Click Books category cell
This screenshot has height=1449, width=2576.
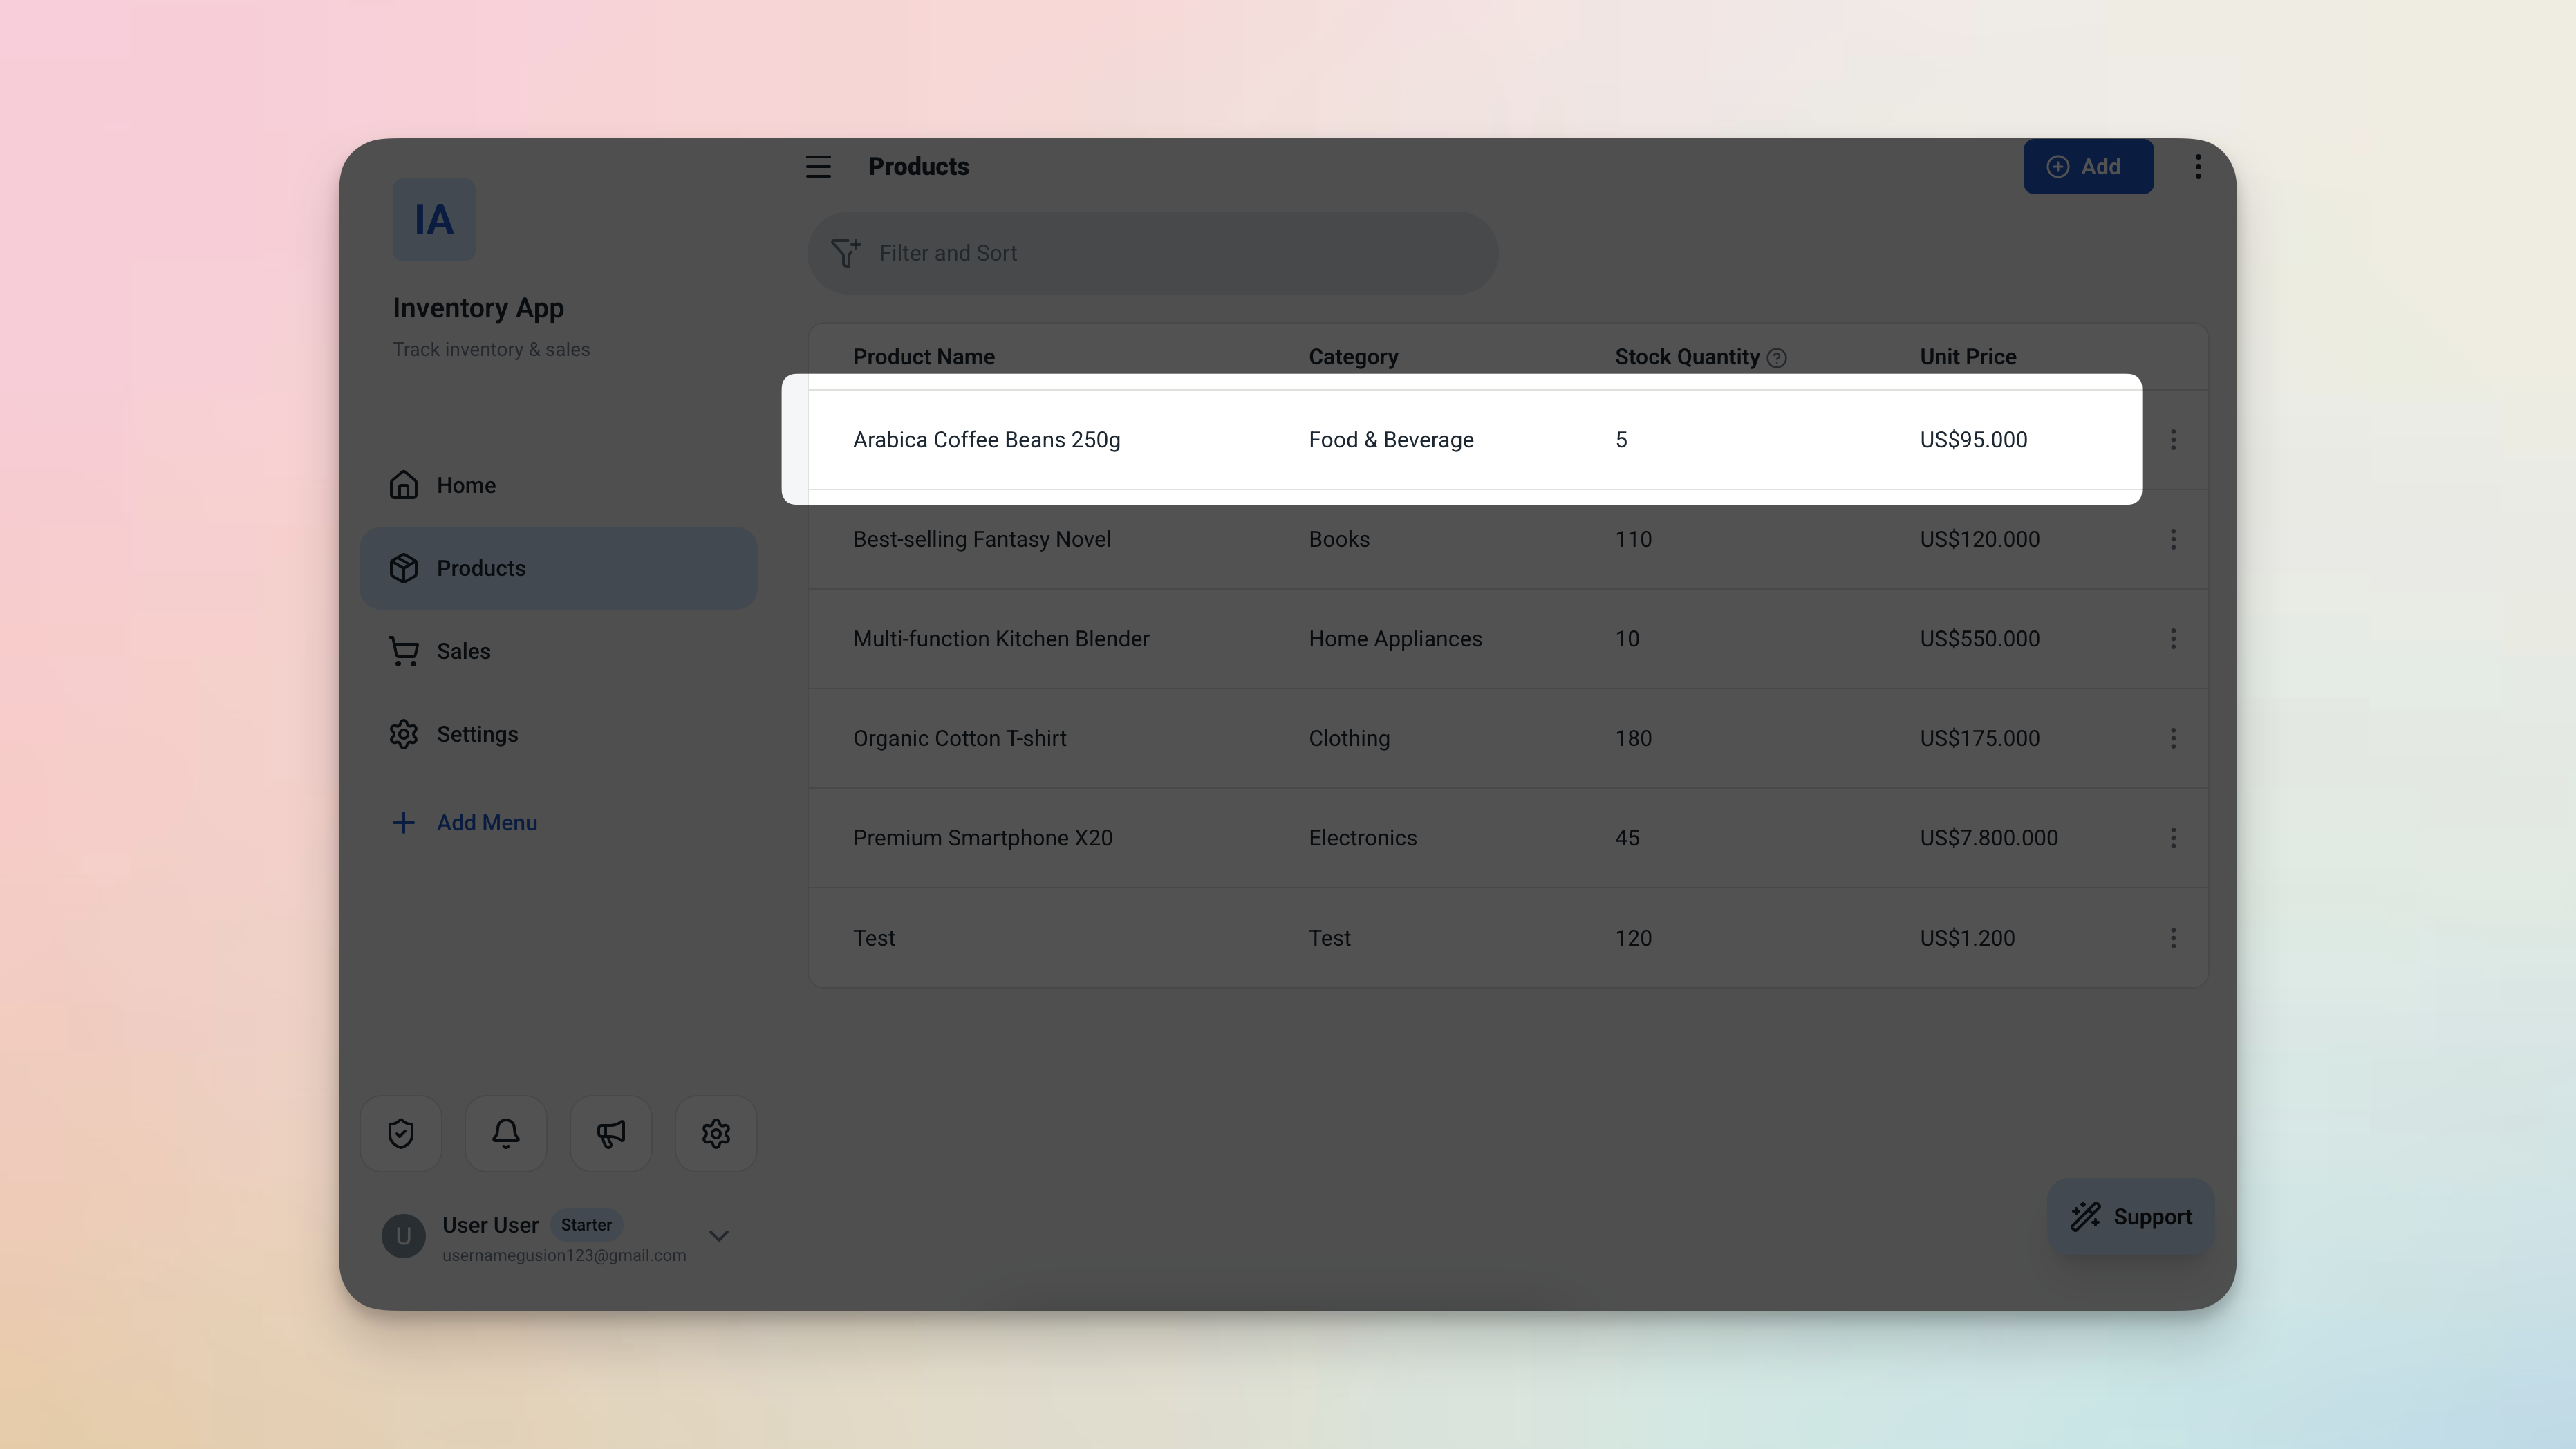[1339, 539]
